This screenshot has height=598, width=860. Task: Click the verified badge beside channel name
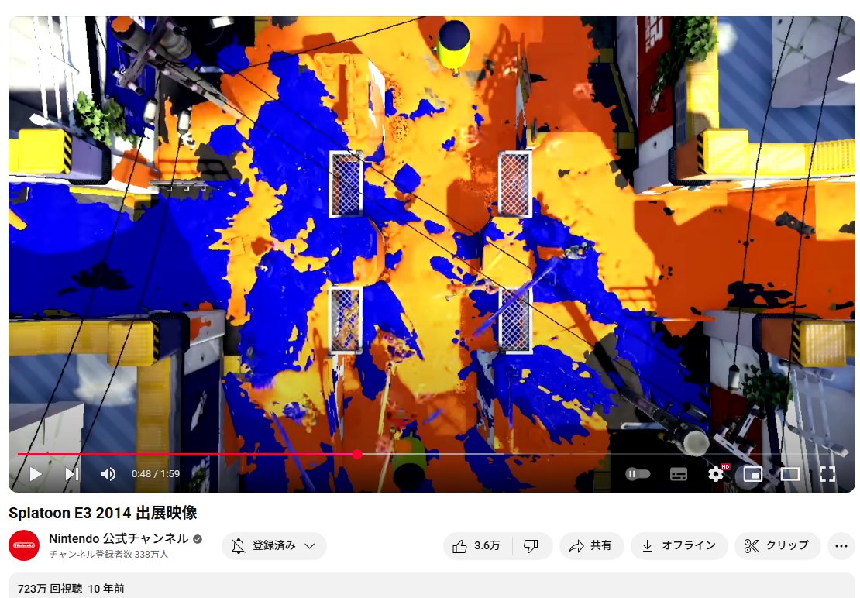click(198, 539)
